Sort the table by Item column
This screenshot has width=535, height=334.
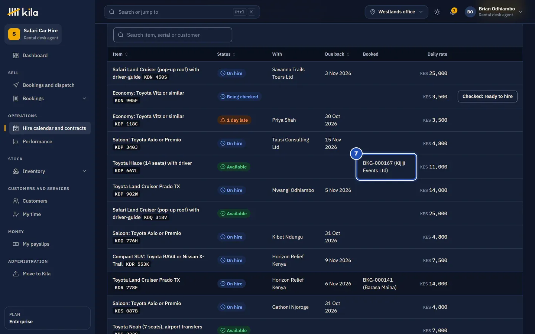click(120, 54)
